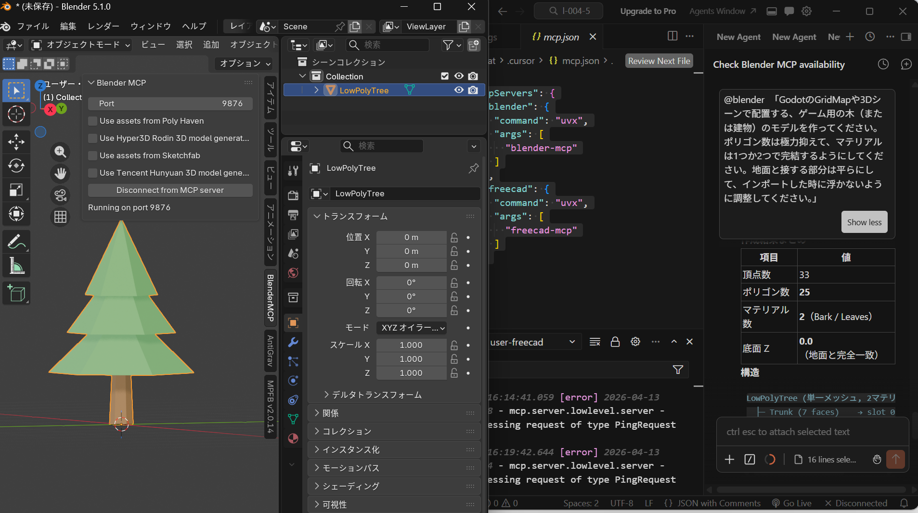918x513 pixels.
Task: Click the Add Cube tool icon
Action: pos(16,293)
